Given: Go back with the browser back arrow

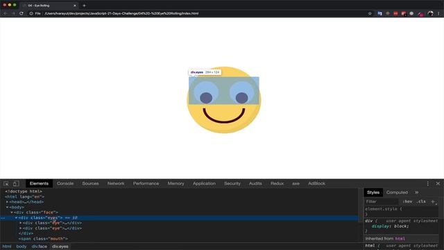Looking at the screenshot, I should click(x=5, y=13).
